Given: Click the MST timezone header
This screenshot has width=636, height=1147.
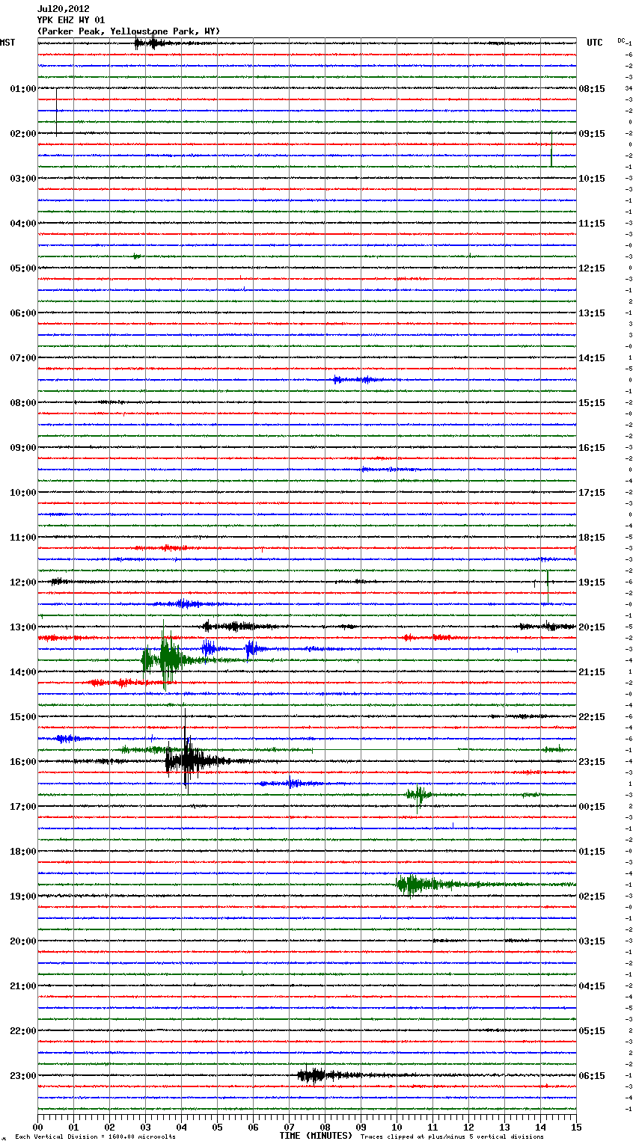Looking at the screenshot, I should [x=7, y=43].
